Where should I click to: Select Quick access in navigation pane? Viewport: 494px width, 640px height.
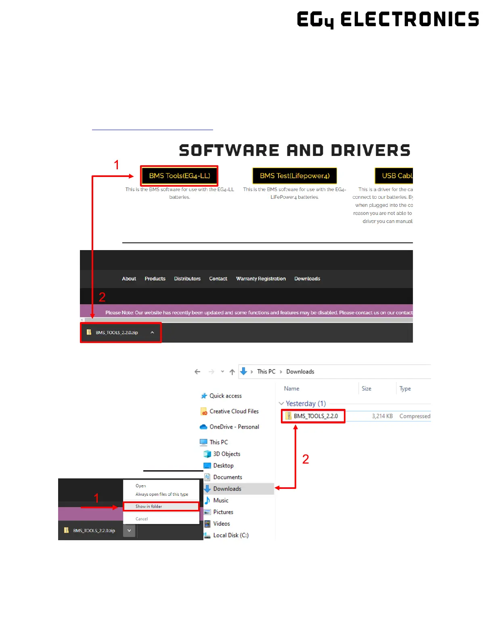pos(226,396)
